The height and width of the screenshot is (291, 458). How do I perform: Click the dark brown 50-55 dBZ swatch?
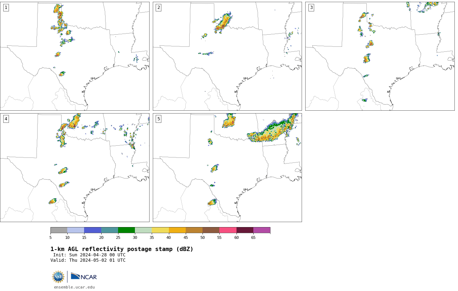point(211,230)
